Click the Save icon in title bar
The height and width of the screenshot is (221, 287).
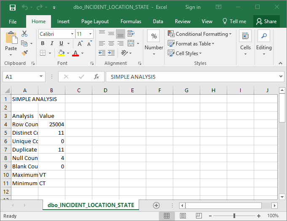click(x=13, y=8)
